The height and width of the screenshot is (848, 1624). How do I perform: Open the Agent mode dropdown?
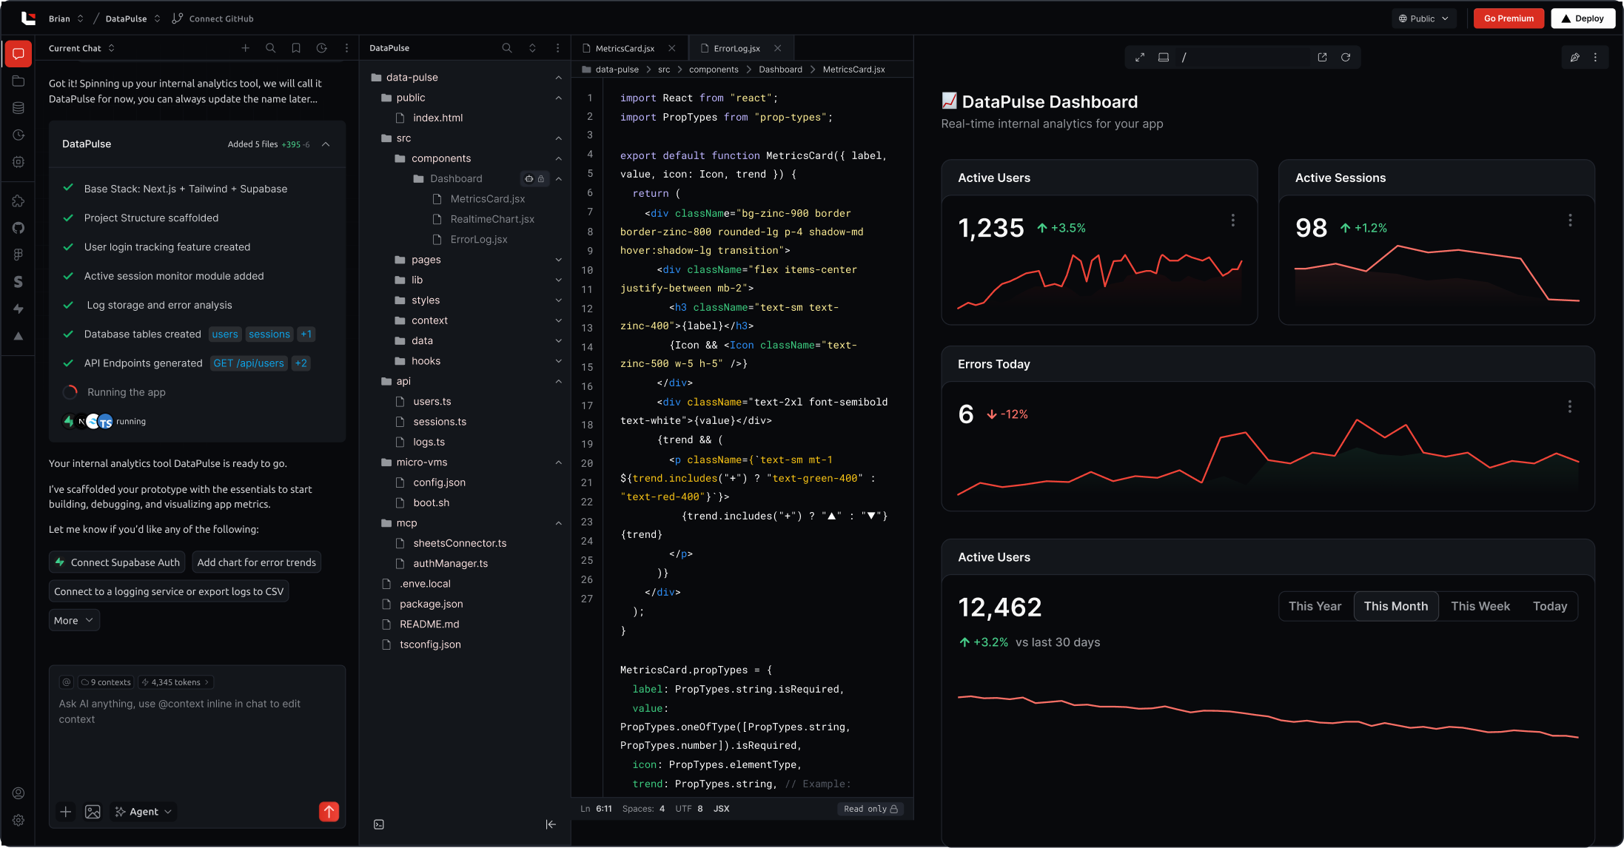(144, 812)
